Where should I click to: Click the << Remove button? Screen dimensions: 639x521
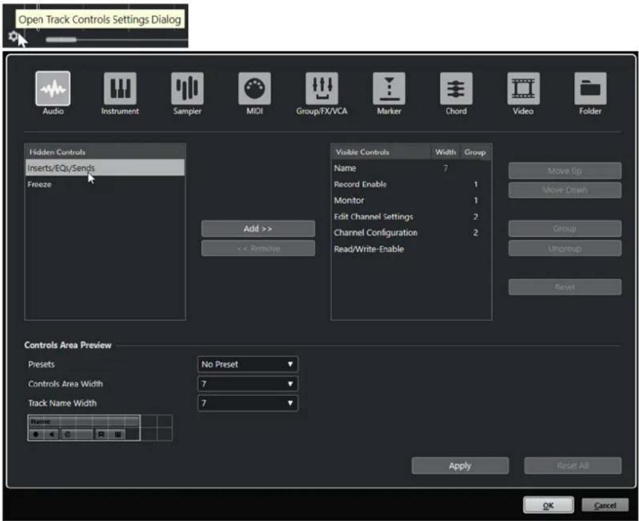click(x=258, y=248)
